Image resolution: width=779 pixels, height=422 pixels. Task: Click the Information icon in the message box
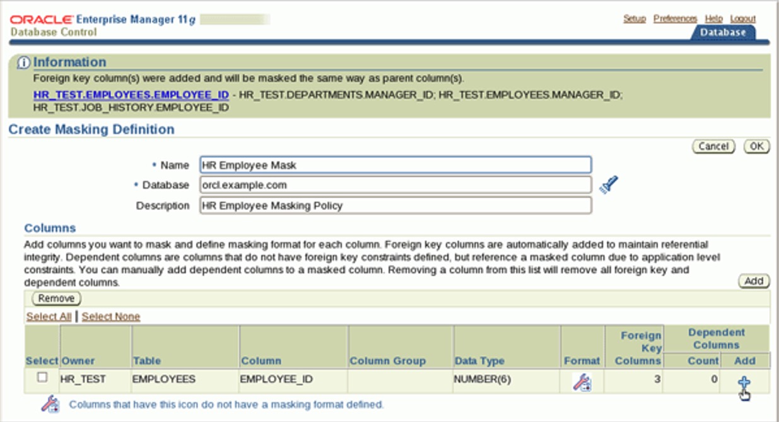point(24,62)
